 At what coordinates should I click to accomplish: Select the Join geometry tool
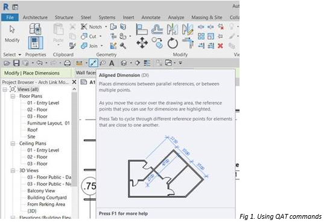click(89, 46)
